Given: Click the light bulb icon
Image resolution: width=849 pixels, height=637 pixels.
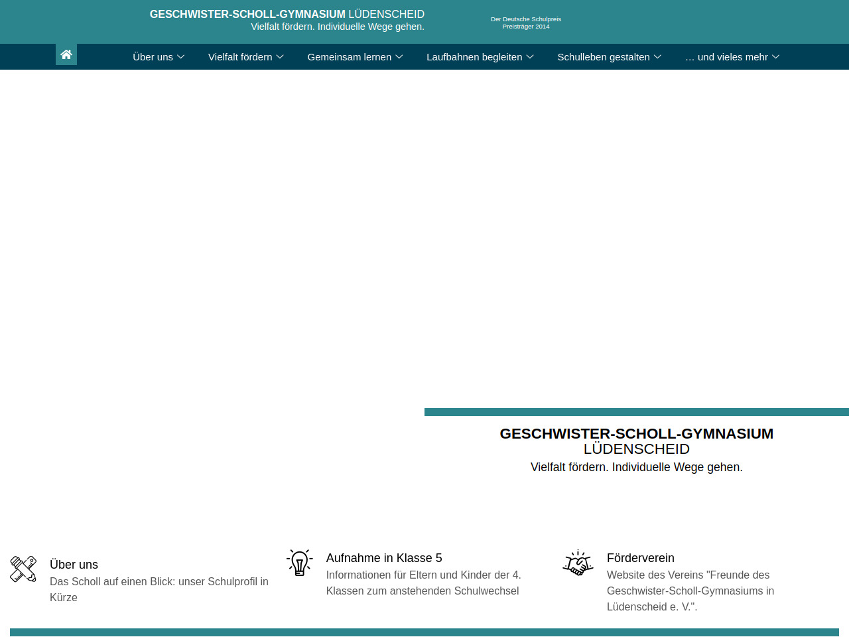Looking at the screenshot, I should (x=300, y=562).
